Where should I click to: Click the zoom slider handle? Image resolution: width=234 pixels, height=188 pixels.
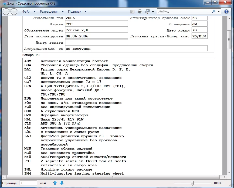click(x=192, y=183)
